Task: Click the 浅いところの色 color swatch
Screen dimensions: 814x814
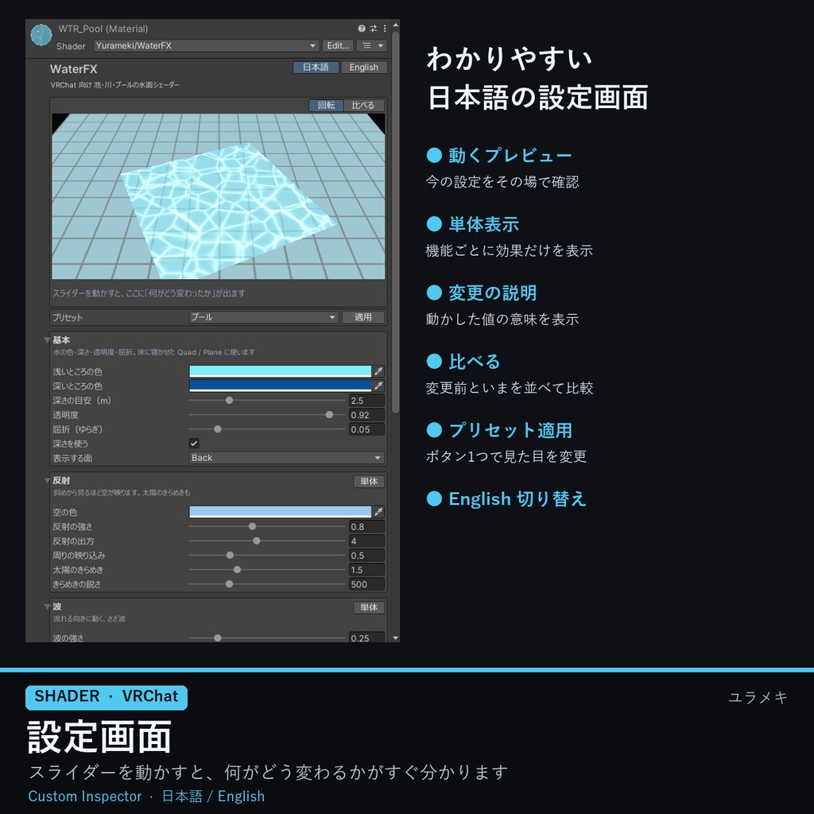Action: tap(281, 371)
